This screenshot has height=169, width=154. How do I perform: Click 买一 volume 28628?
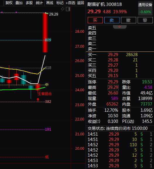click(132, 55)
